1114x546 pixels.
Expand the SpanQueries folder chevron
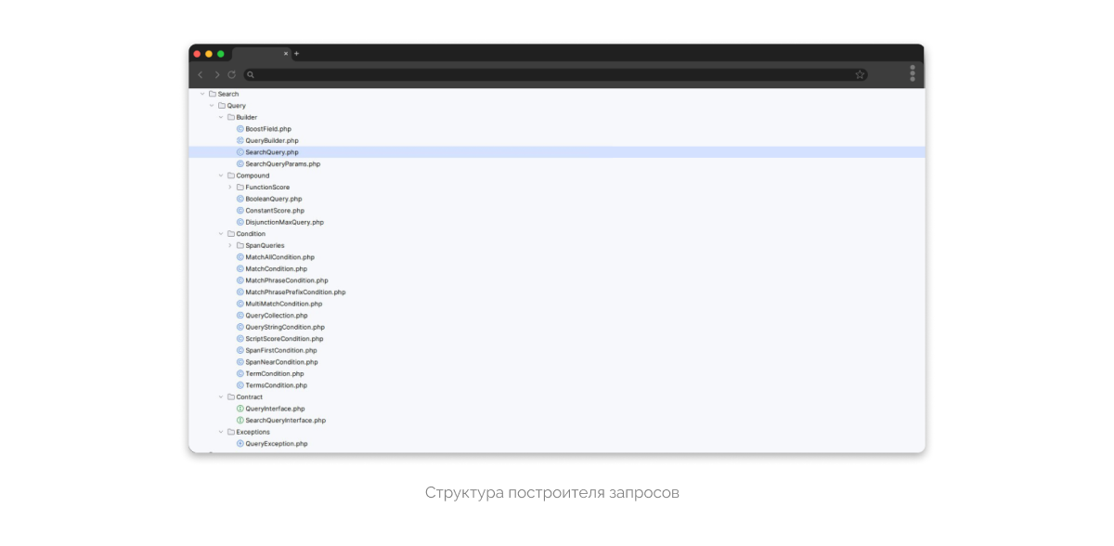click(x=230, y=245)
